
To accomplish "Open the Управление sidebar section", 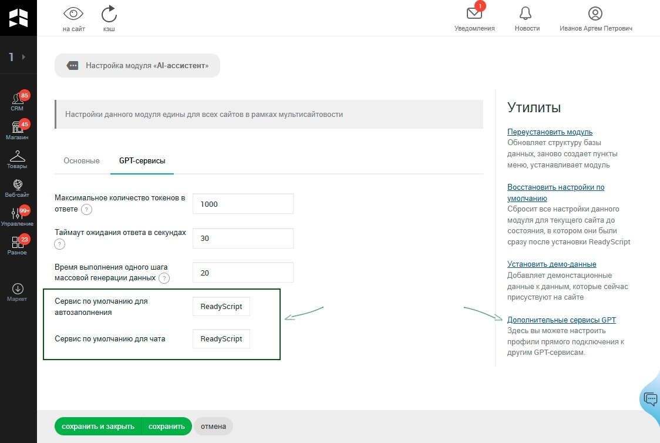I will click(17, 216).
